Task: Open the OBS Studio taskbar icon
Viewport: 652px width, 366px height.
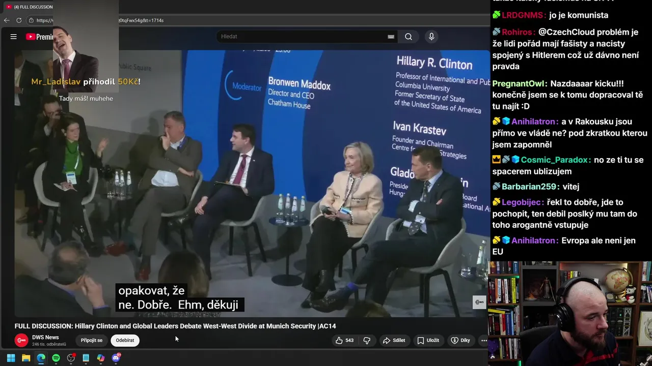Action: point(71,358)
